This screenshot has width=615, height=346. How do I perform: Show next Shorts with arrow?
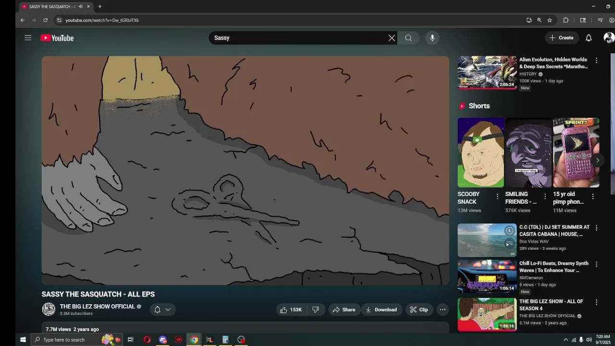[597, 161]
